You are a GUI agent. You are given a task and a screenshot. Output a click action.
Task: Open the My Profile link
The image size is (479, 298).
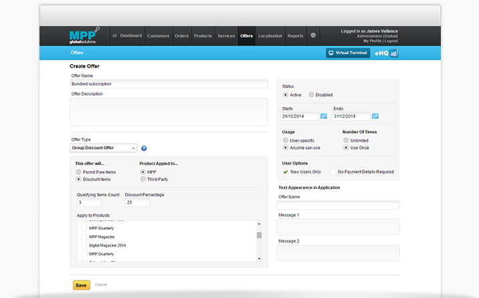pyautogui.click(x=372, y=41)
